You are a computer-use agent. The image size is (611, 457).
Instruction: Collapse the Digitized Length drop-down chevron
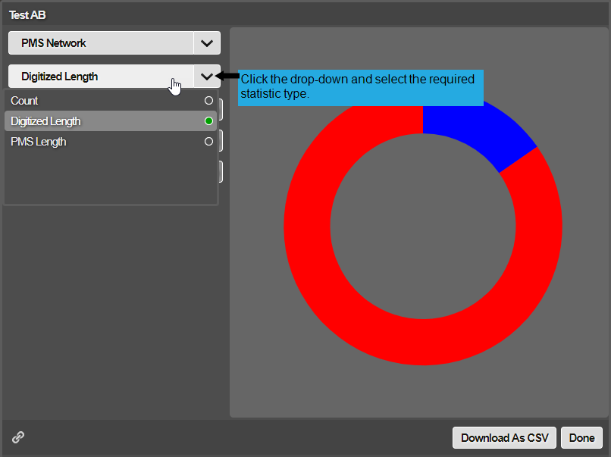(x=207, y=77)
